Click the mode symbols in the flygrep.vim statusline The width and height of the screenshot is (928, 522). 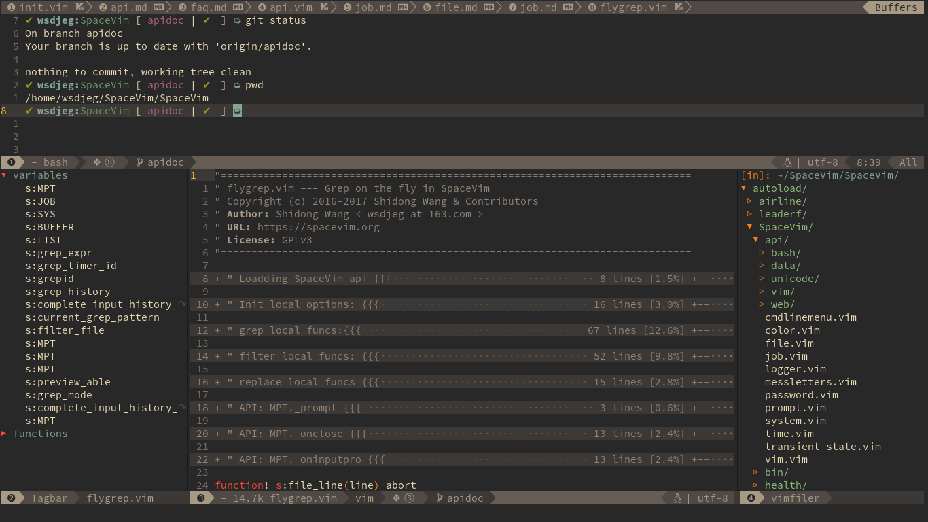(403, 498)
